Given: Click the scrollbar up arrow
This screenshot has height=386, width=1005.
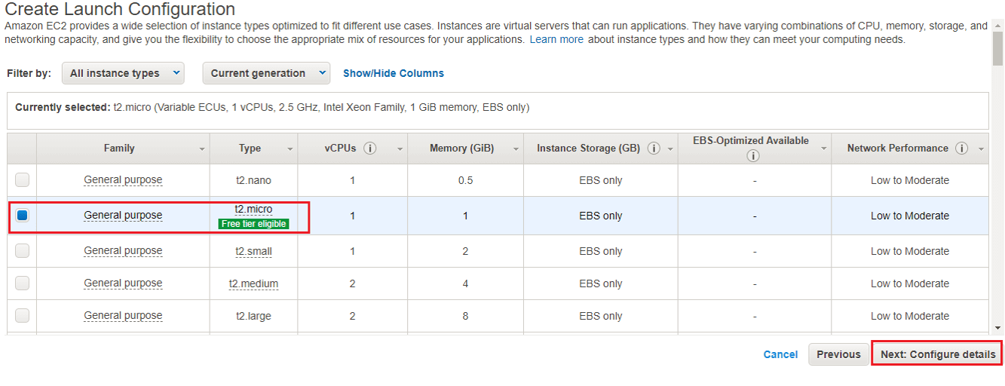Looking at the screenshot, I should 998,26.
